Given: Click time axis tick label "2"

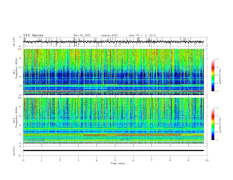Looking at the screenshot, I should point(60,160).
